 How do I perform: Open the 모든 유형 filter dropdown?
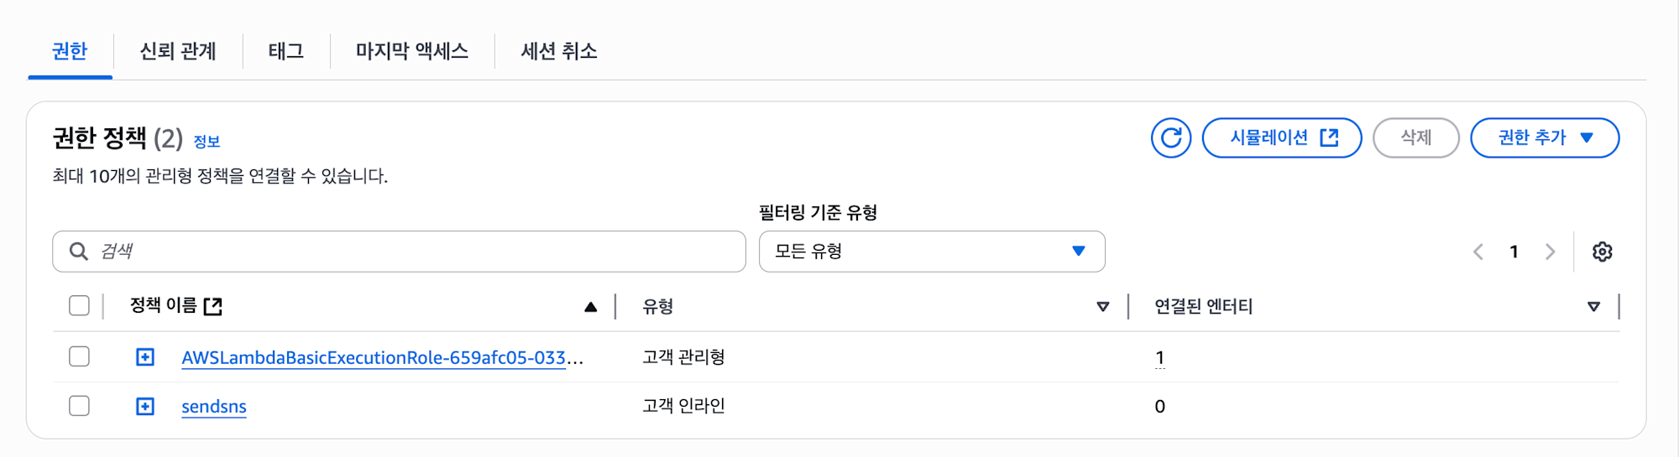(932, 252)
